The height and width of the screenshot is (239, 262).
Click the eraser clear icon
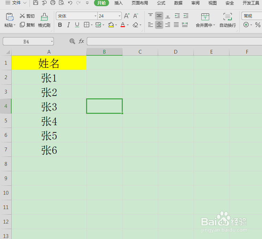tap(135, 25)
